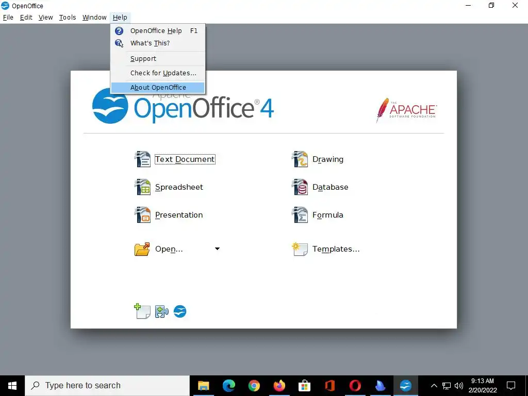This screenshot has height=396, width=528.
Task: Expand the Open recent documents arrow
Action: pos(217,249)
